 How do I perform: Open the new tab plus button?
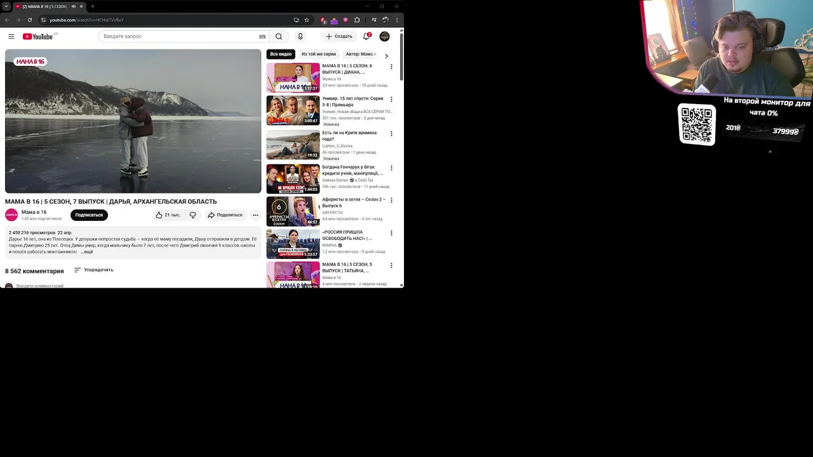point(93,6)
